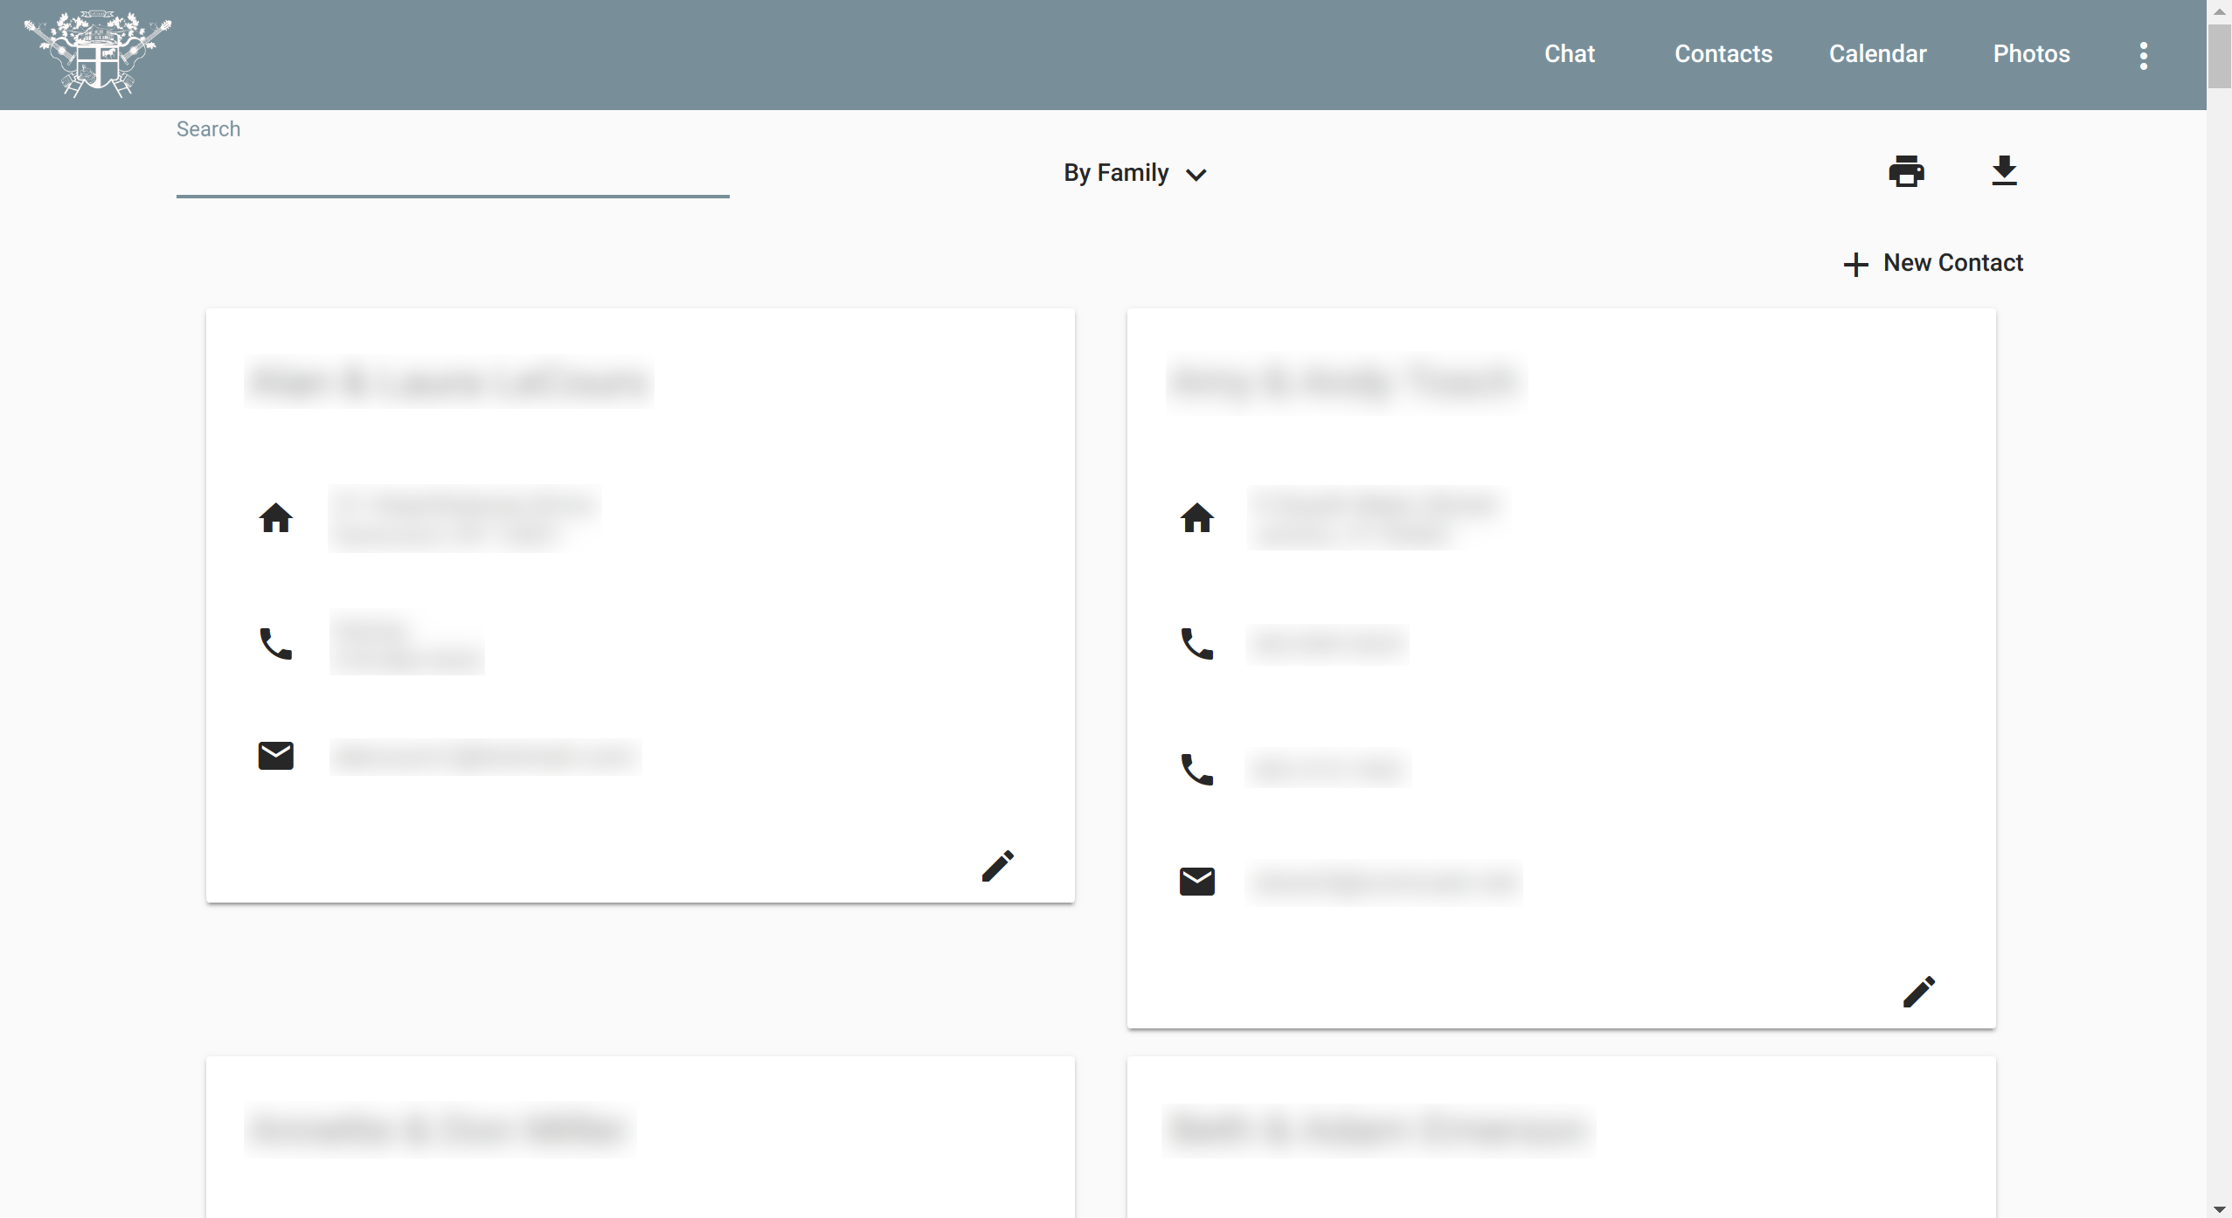Open the By Family sort dropdown

point(1116,173)
